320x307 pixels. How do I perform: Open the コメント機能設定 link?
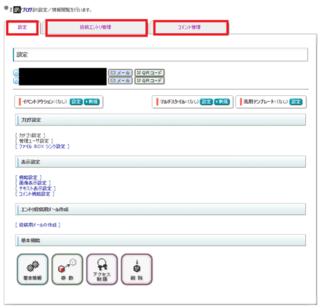coord(35,194)
